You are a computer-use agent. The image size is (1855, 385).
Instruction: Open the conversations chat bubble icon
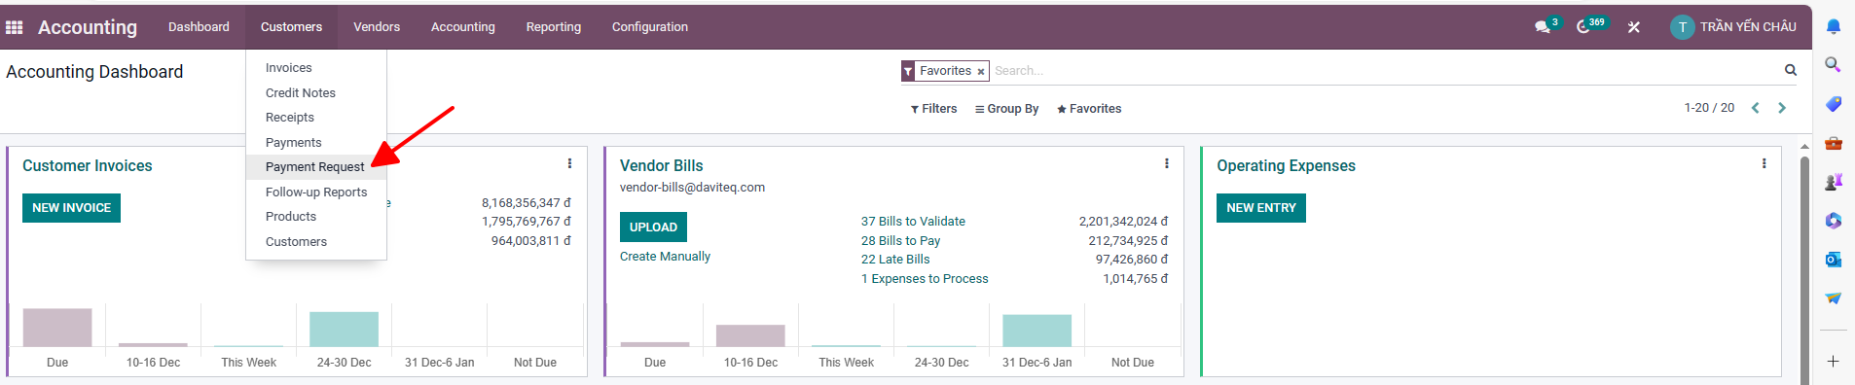point(1543,27)
